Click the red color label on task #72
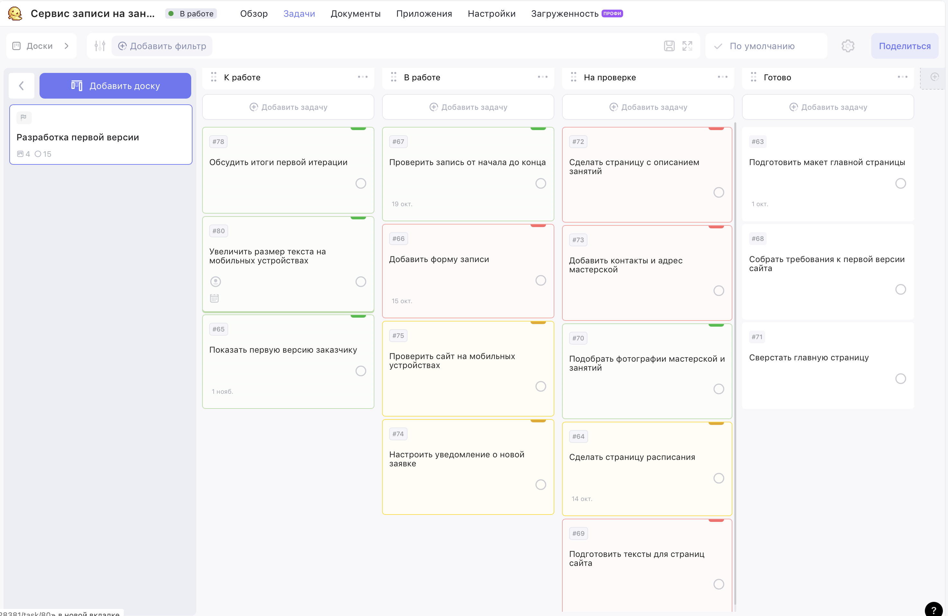Image resolution: width=948 pixels, height=616 pixels. tap(716, 128)
